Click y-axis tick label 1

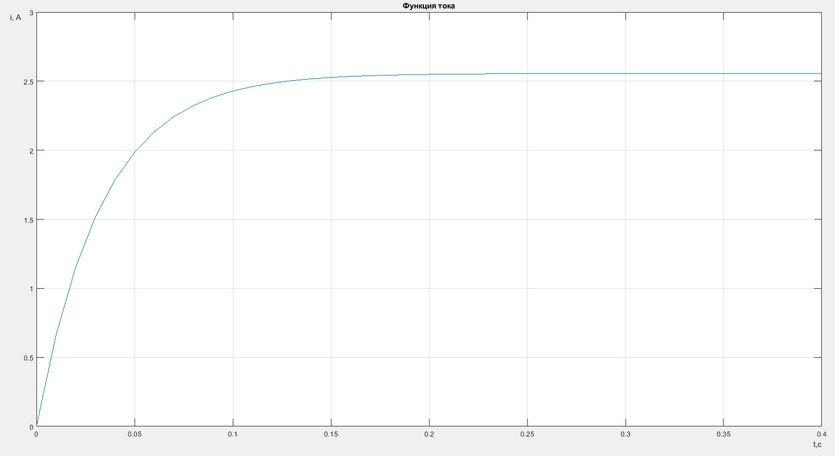click(x=32, y=289)
